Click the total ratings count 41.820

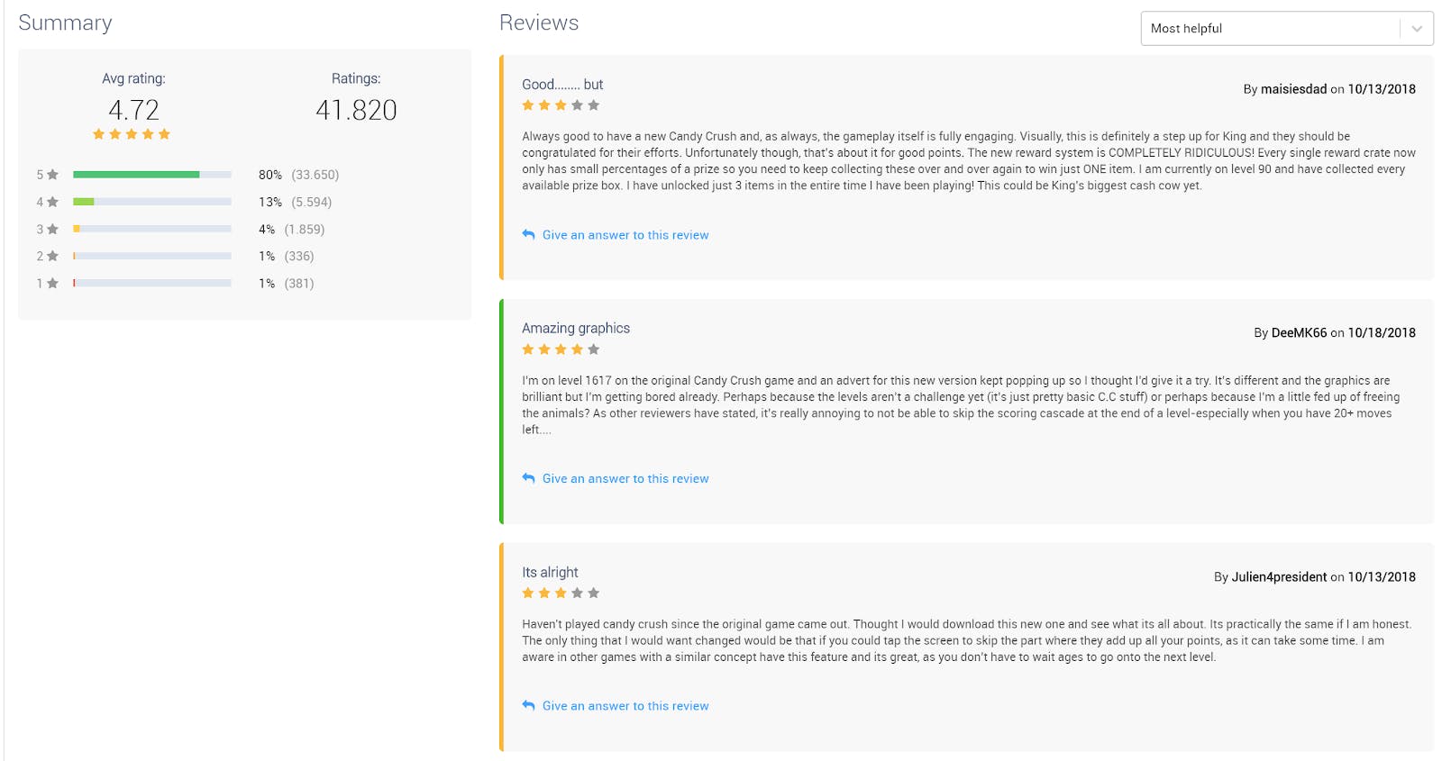click(356, 110)
